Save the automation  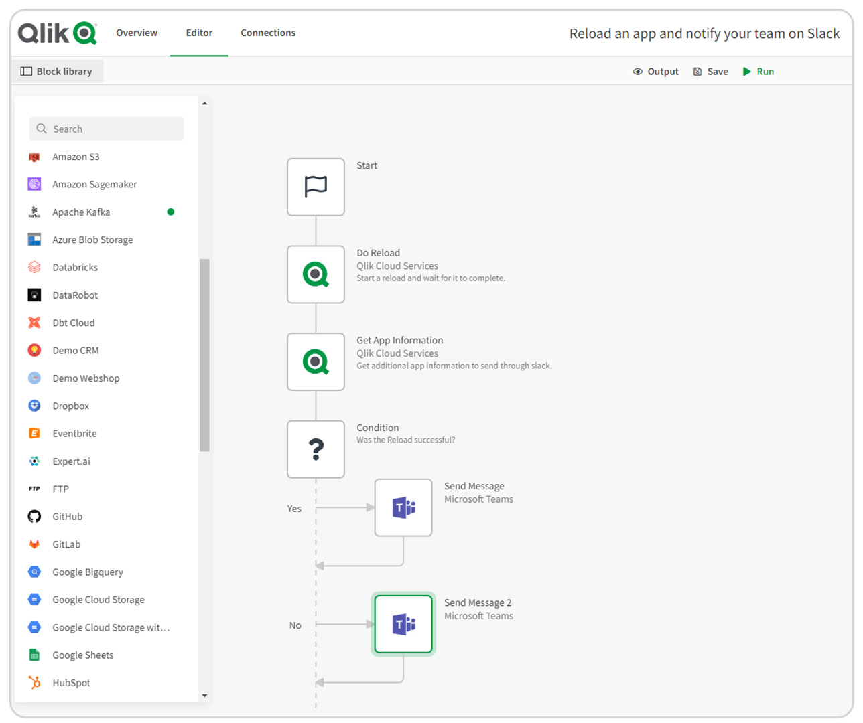[x=711, y=72]
